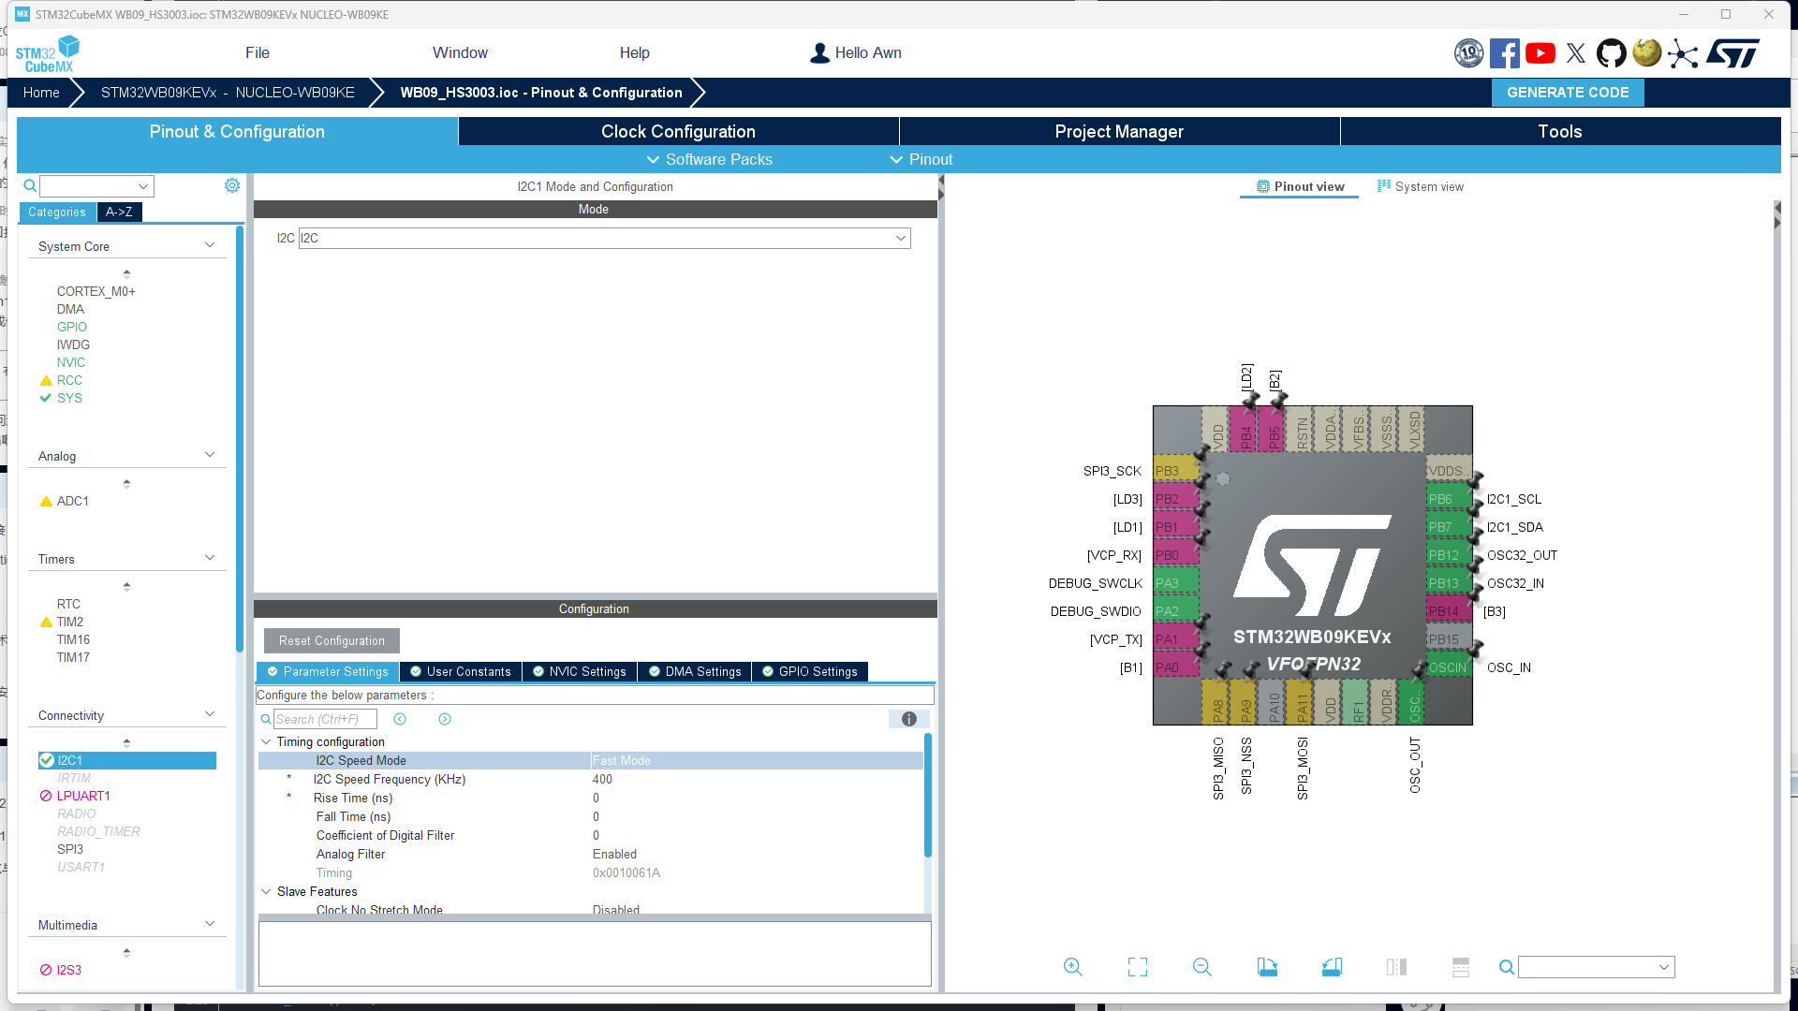
Task: Collapse the System Core category
Action: click(x=210, y=245)
